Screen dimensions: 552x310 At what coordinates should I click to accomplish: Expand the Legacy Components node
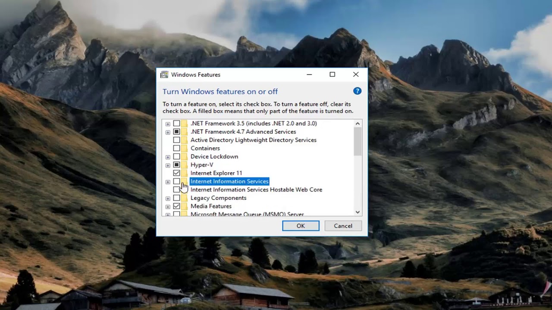pyautogui.click(x=168, y=198)
